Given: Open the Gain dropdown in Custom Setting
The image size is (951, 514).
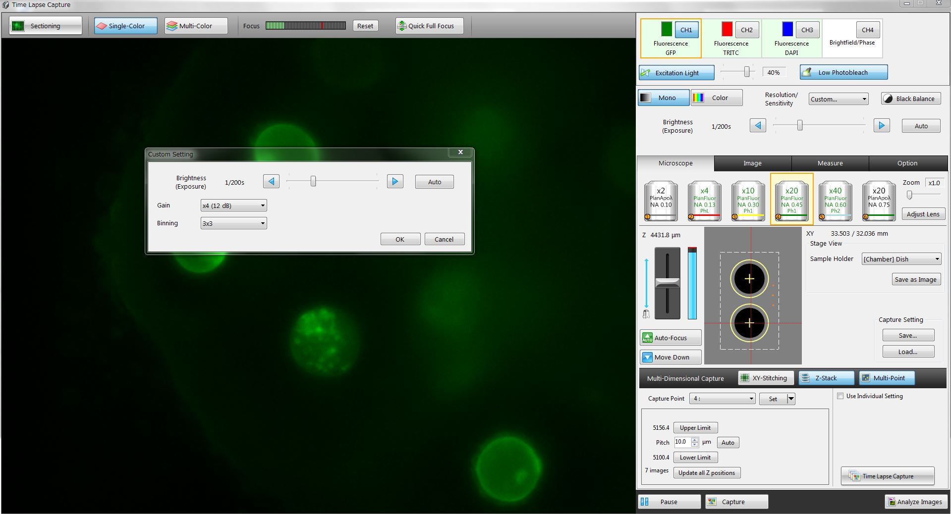Looking at the screenshot, I should 233,206.
